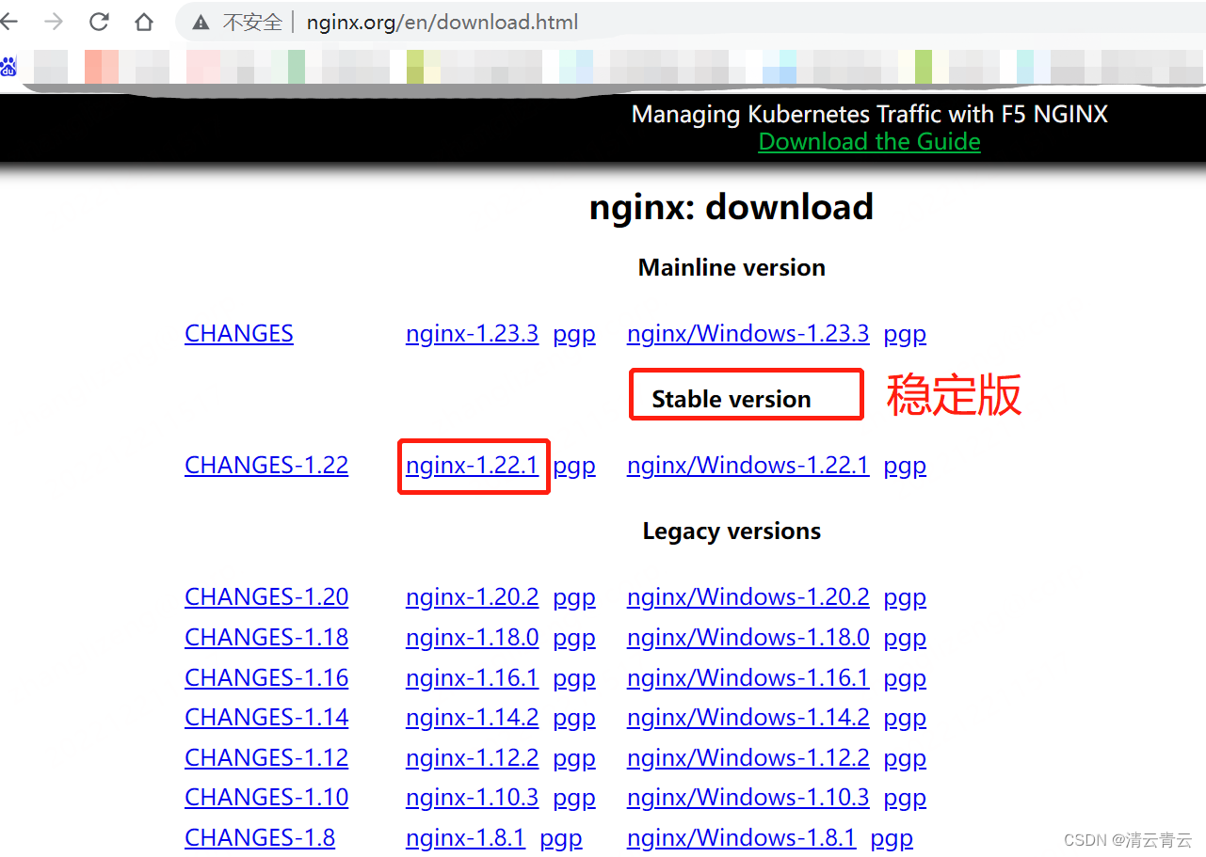Download nginx-1.20.2 legacy source
Screen dimensions: 1206x857
[x=472, y=597]
